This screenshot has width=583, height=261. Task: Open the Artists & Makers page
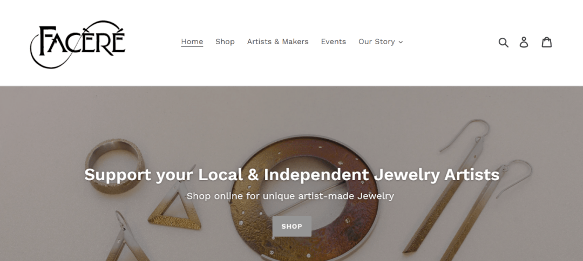tap(277, 42)
